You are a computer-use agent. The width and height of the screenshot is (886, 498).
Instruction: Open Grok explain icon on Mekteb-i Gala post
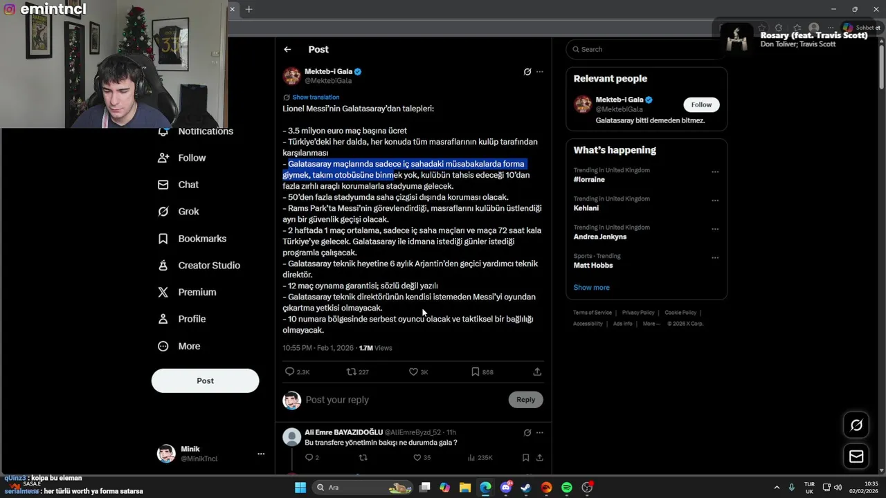click(x=527, y=72)
